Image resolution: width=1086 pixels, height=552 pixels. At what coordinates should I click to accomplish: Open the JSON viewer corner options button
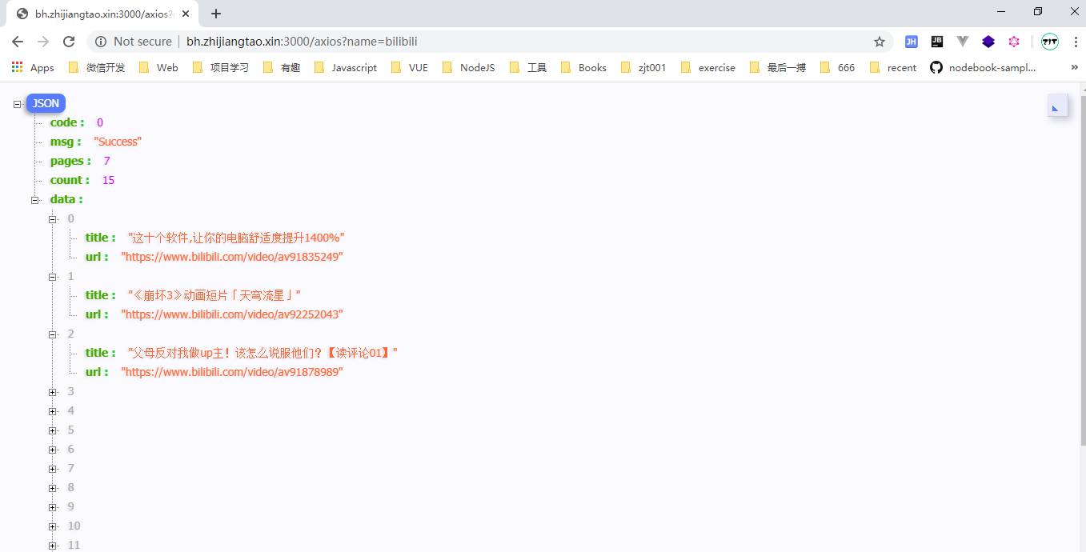(1057, 106)
